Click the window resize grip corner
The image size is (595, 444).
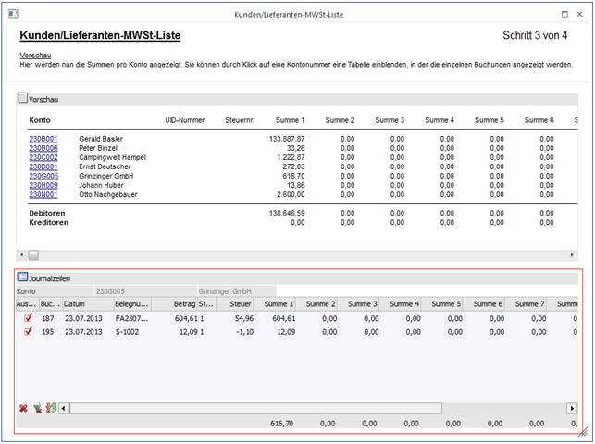pyautogui.click(x=582, y=432)
